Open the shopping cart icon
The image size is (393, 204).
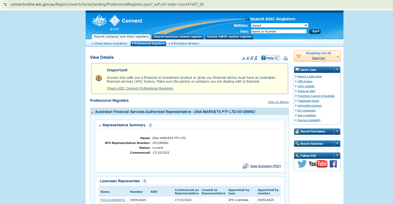(x=298, y=55)
